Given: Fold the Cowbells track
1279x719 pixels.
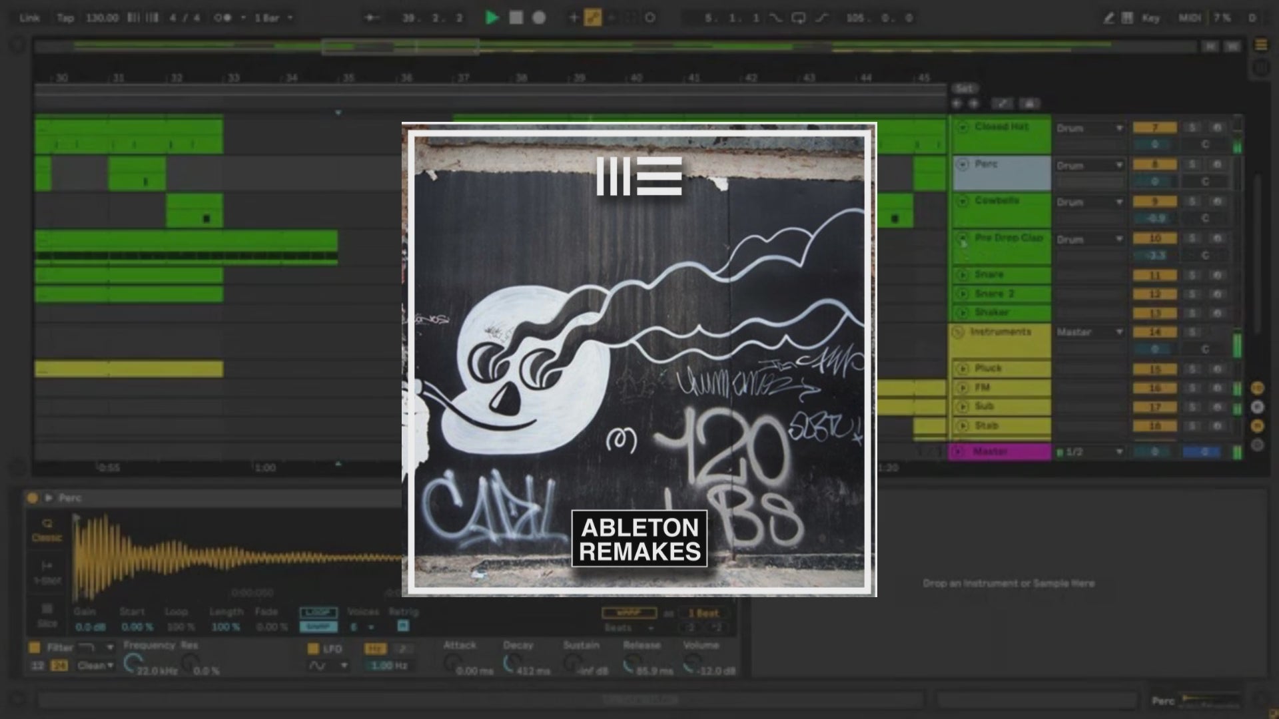Looking at the screenshot, I should click(x=962, y=201).
